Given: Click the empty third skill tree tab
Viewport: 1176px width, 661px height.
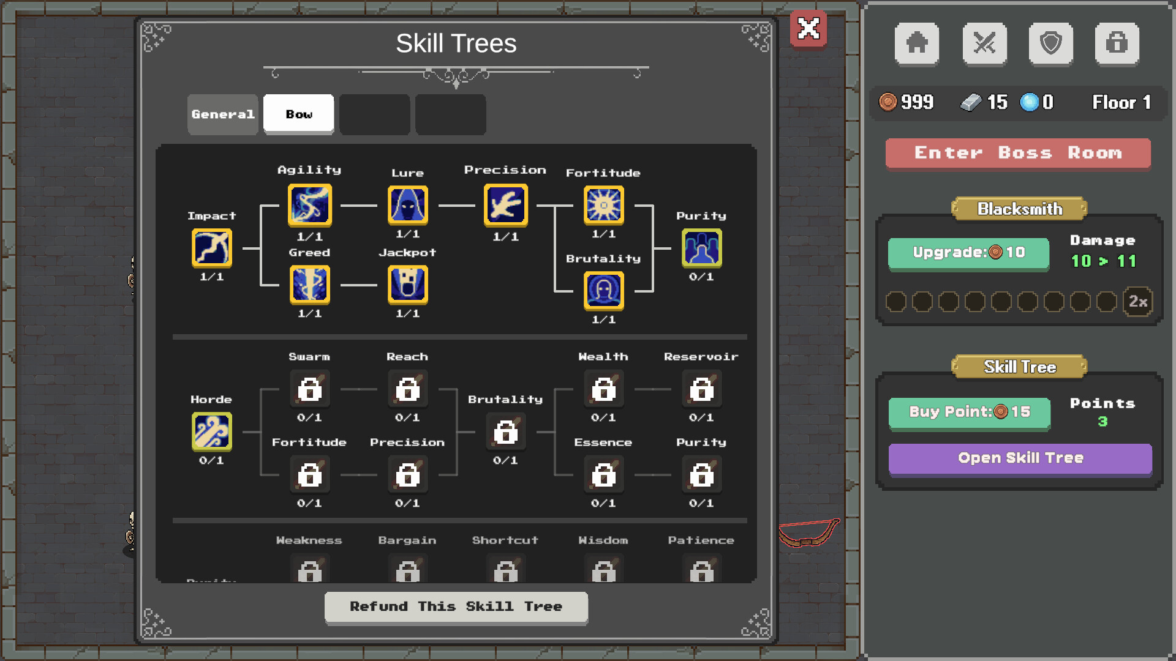Looking at the screenshot, I should pos(374,114).
